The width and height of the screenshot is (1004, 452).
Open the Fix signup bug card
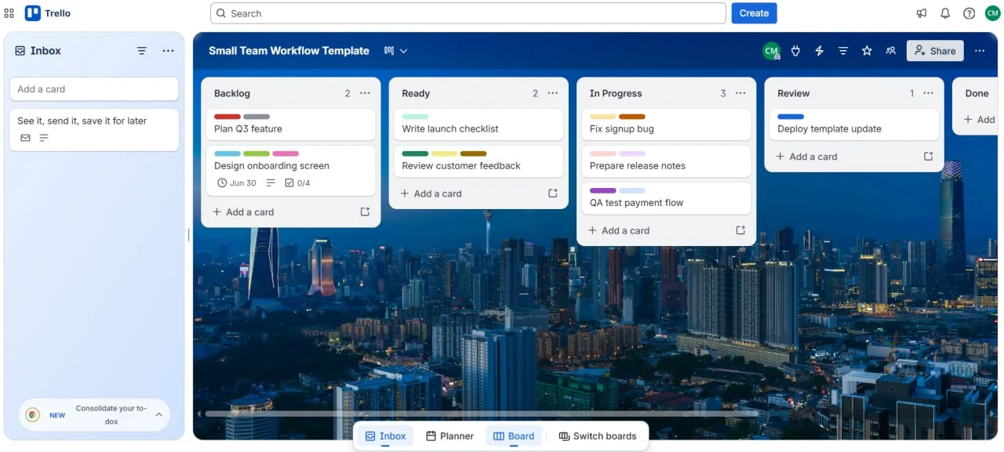pos(667,125)
